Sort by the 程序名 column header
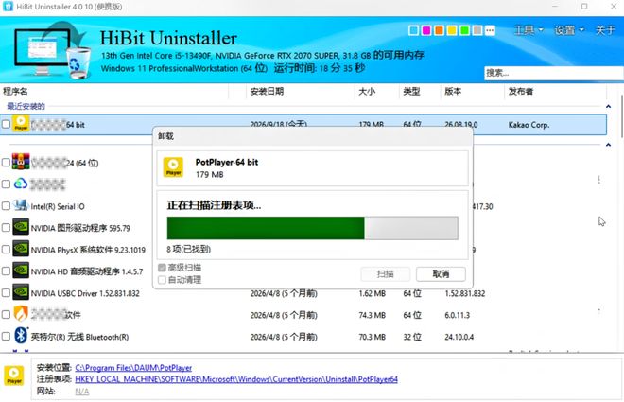Screen dimensions: 624x402 (114, 91)
